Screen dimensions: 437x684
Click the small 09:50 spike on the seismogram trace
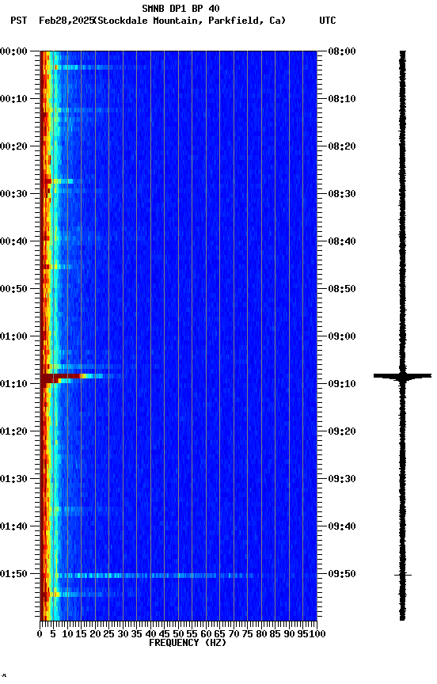tap(402, 576)
